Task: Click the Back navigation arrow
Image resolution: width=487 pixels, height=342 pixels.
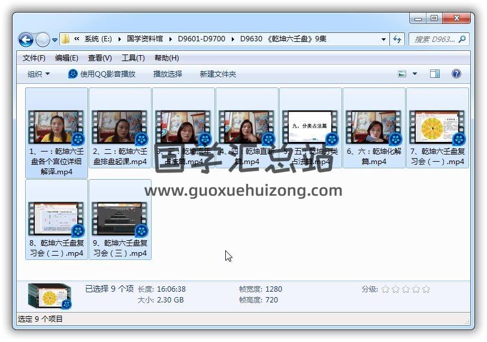Action: coord(26,40)
